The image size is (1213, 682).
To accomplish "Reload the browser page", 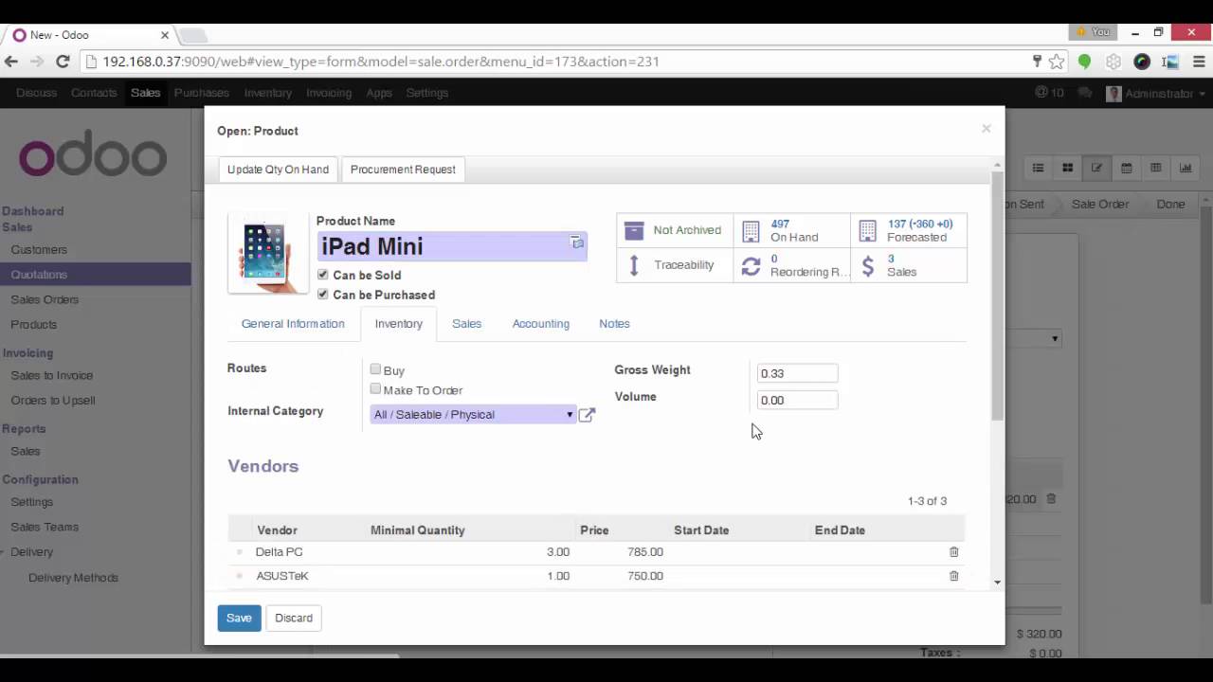I will coord(63,62).
